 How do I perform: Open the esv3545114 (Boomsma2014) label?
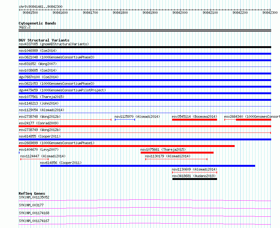pos(194,117)
